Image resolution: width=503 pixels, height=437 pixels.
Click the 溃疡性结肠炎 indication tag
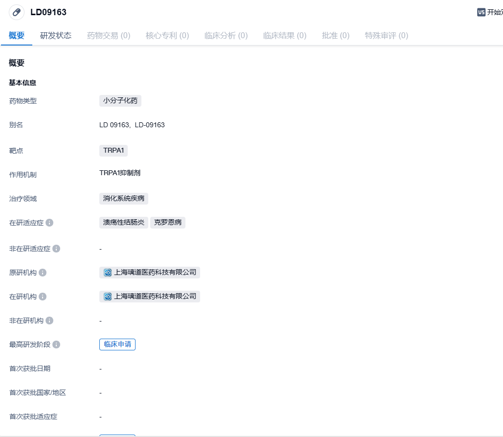[124, 223]
